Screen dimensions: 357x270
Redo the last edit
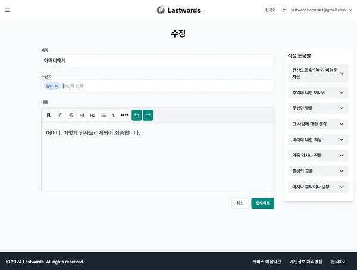coord(148,116)
